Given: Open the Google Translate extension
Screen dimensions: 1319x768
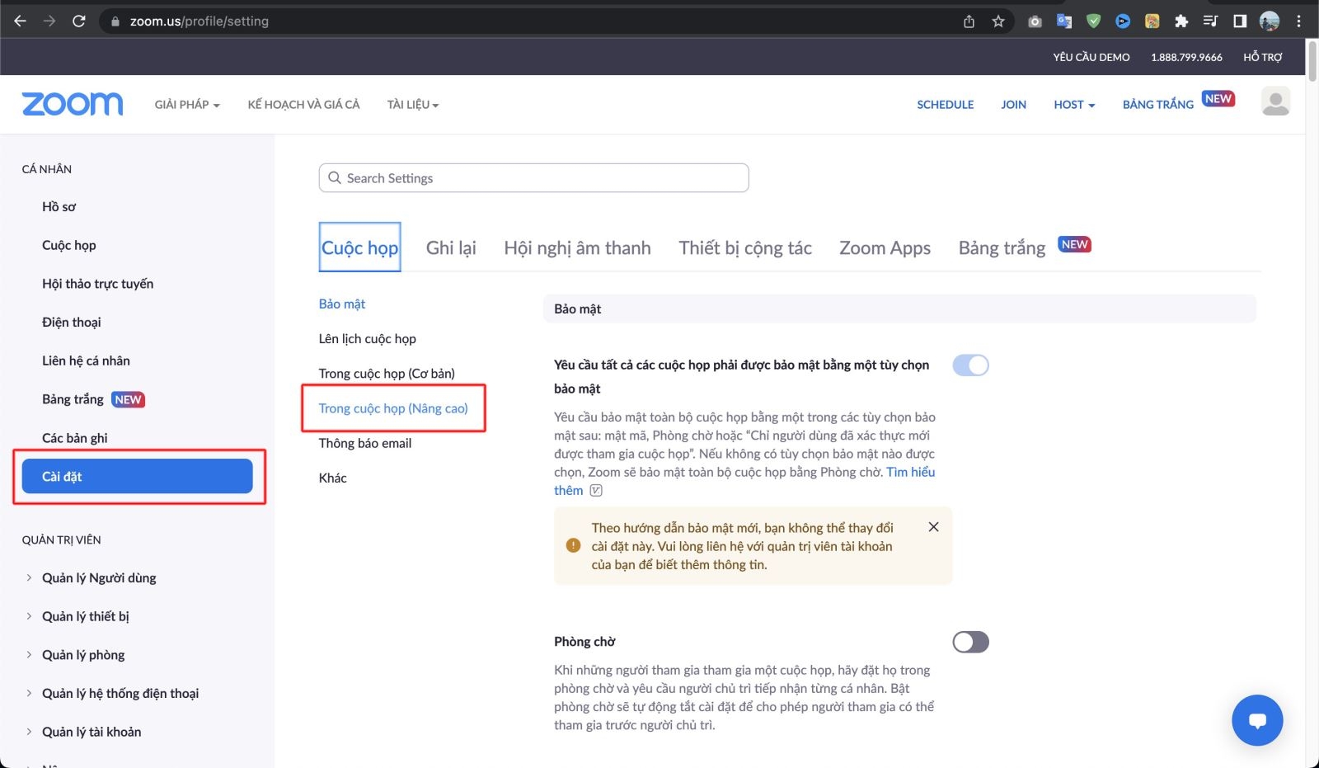Looking at the screenshot, I should click(x=1064, y=21).
